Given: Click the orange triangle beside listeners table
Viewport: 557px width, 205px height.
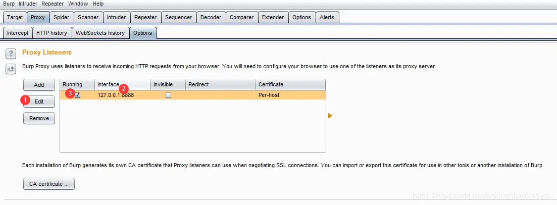Looking at the screenshot, I should tap(330, 116).
